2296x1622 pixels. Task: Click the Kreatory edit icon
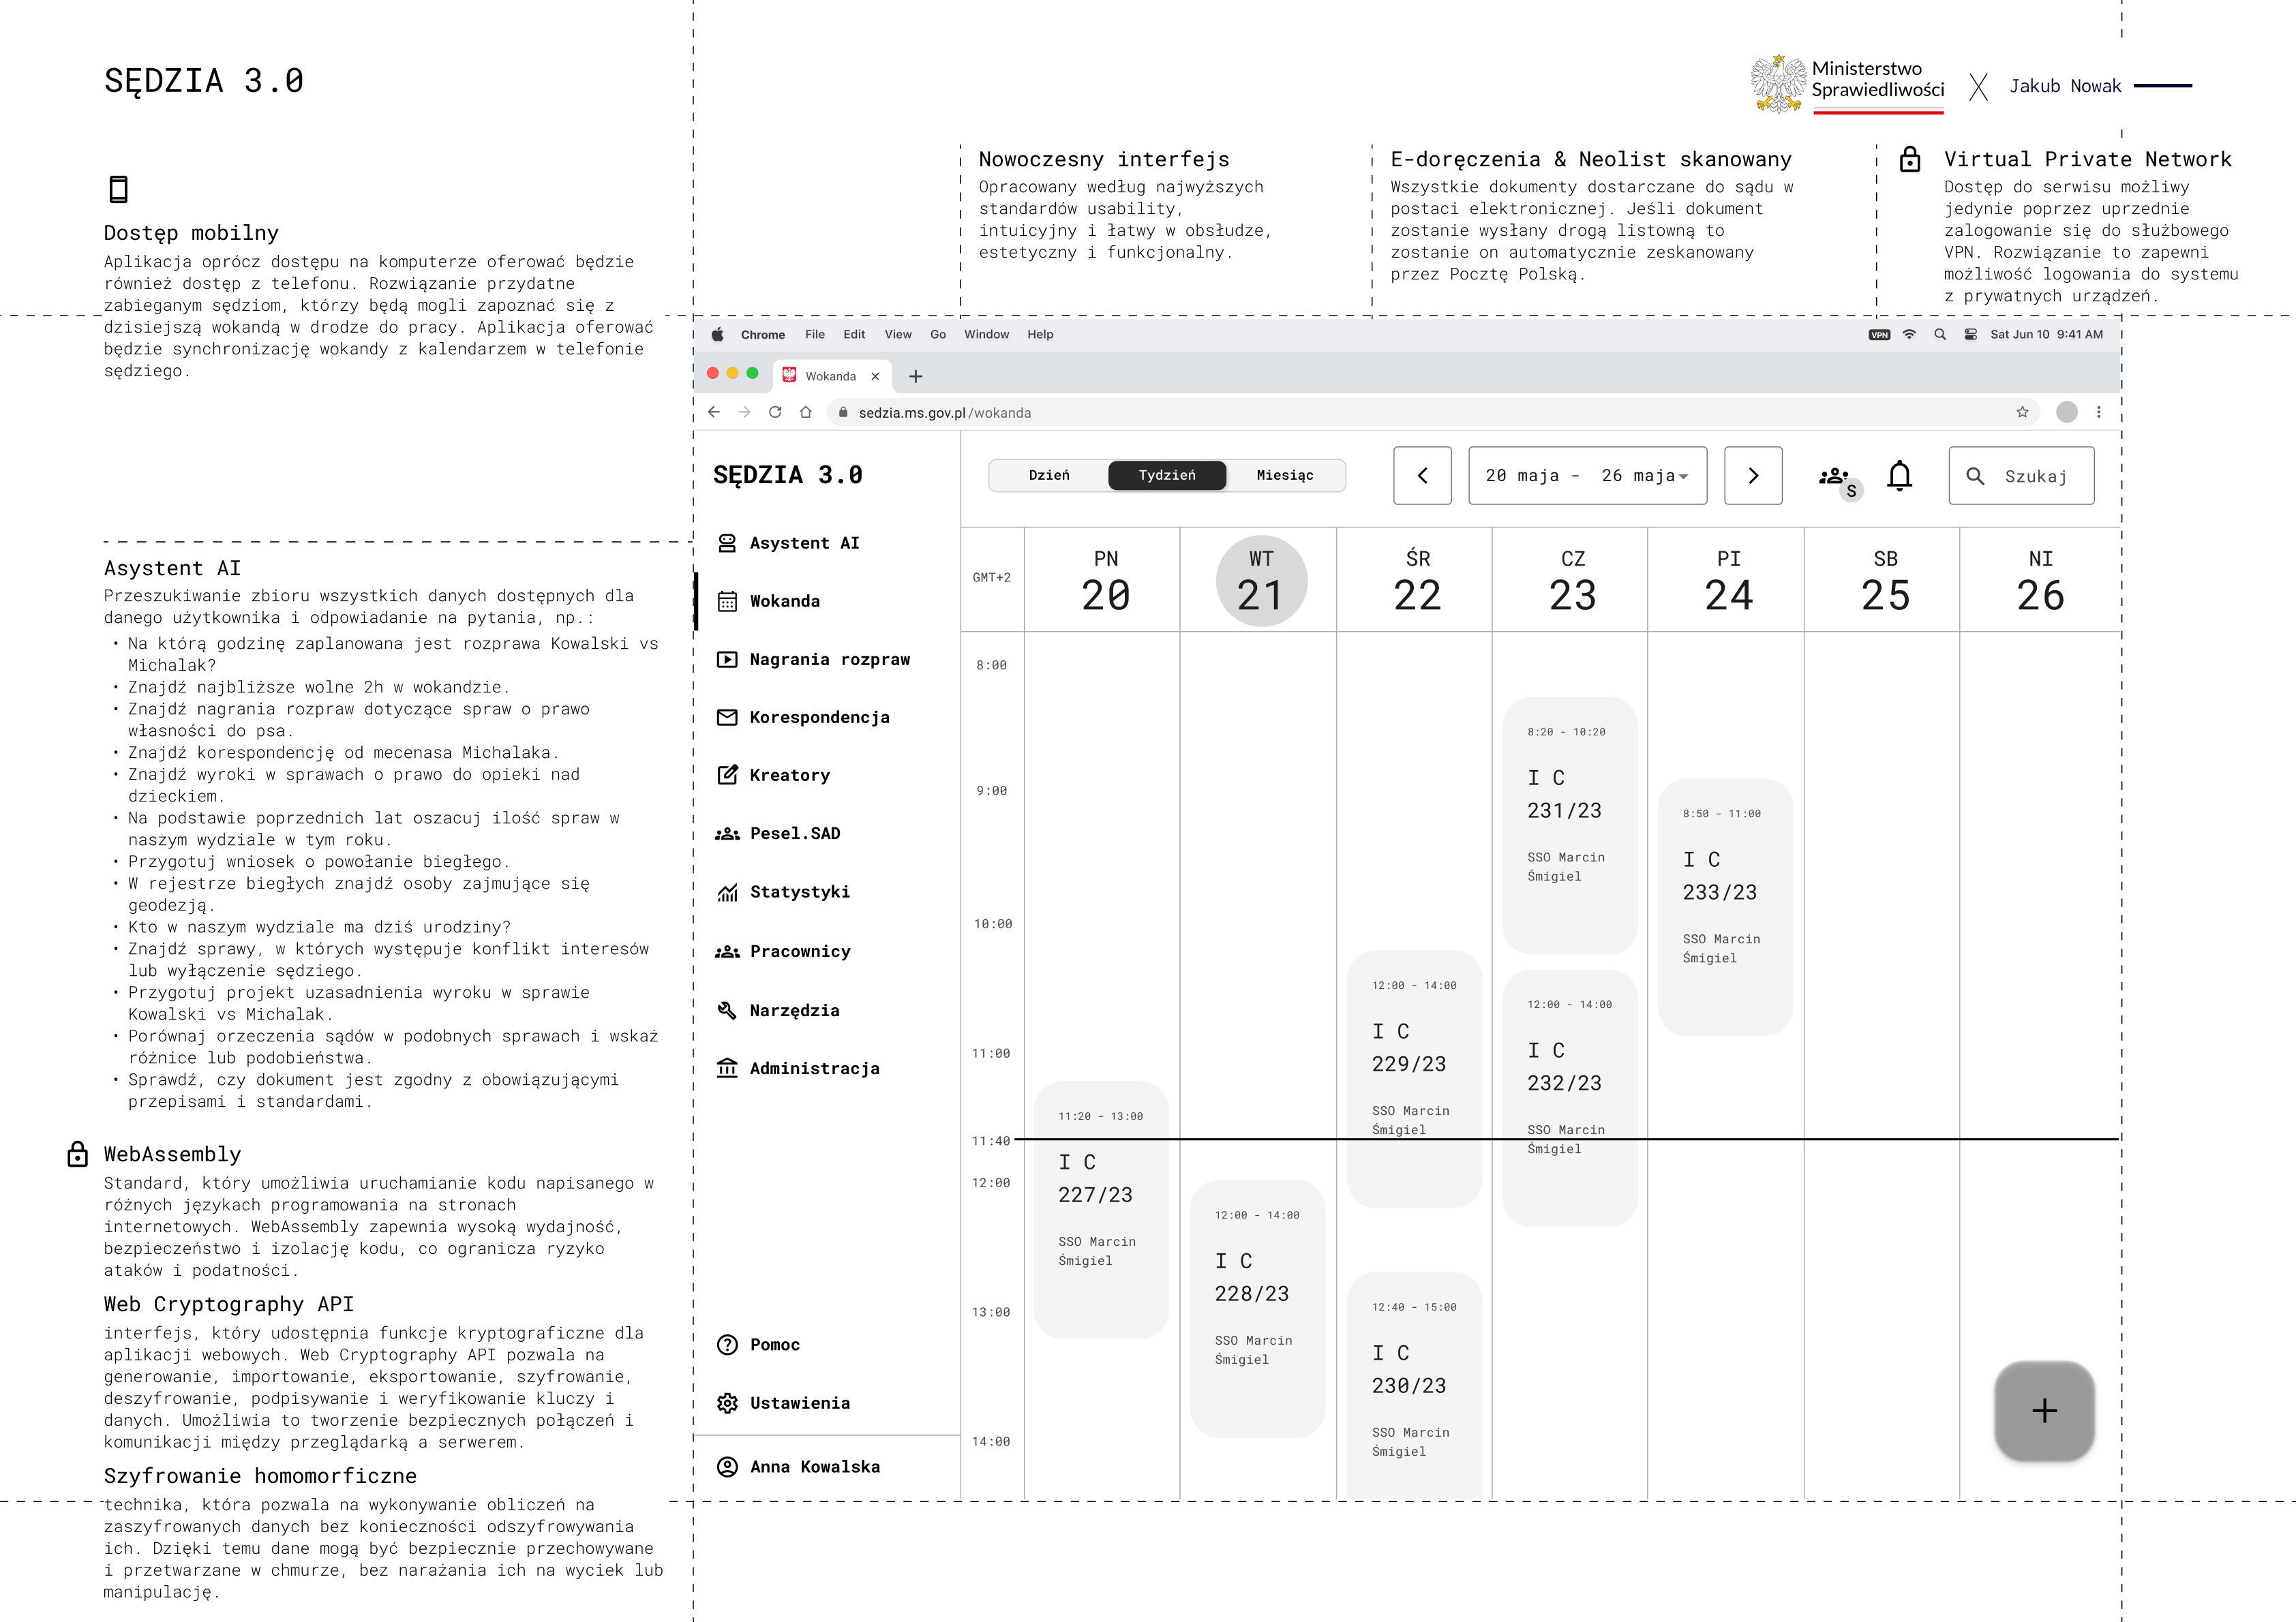point(727,775)
